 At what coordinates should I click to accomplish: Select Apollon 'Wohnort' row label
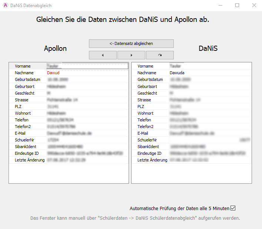(x=23, y=113)
